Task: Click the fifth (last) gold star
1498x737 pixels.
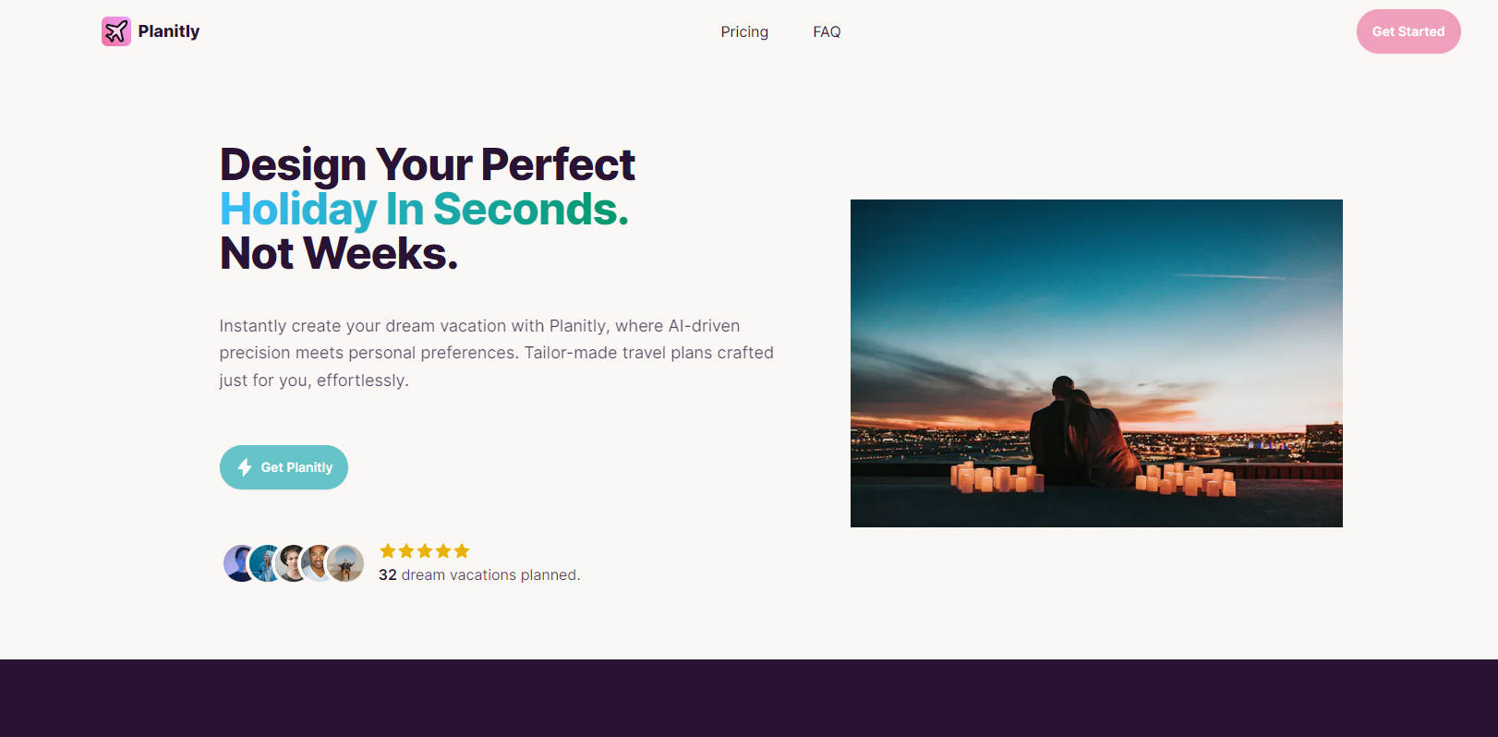Action: [462, 551]
